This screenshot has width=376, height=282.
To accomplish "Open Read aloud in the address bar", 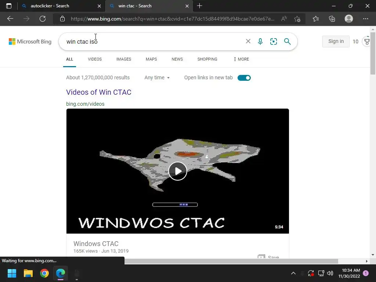I will pos(284,19).
